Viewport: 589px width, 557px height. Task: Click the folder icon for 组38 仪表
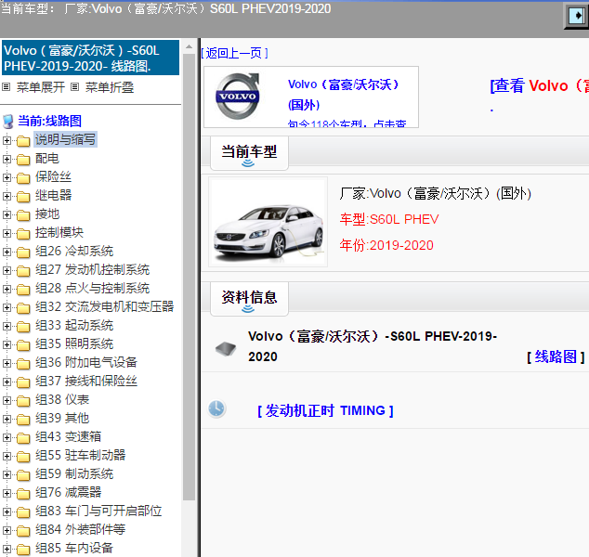click(23, 401)
